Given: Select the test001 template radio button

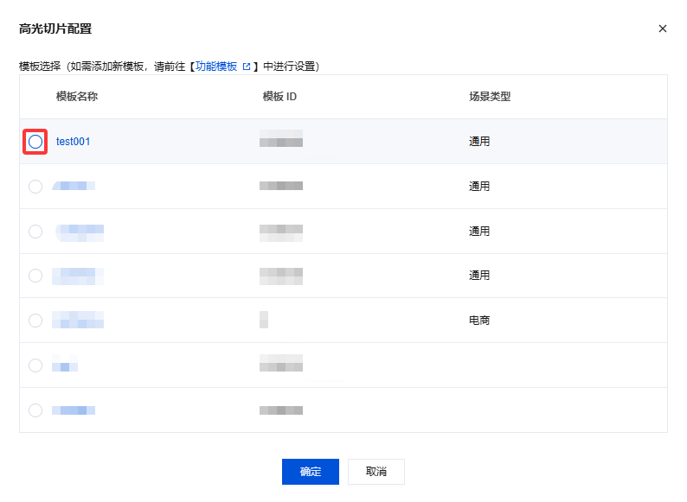Looking at the screenshot, I should (x=35, y=142).
